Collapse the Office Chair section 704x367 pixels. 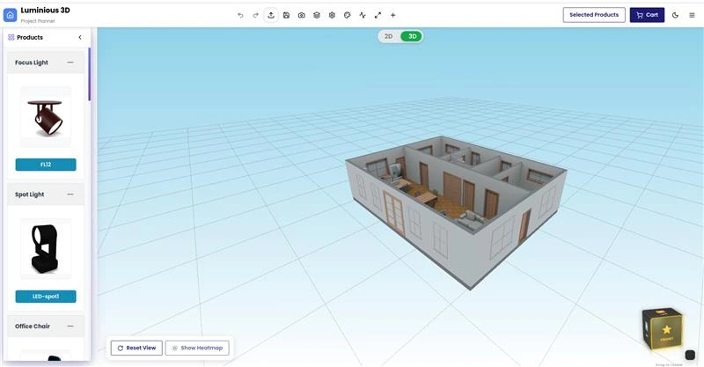tap(70, 327)
